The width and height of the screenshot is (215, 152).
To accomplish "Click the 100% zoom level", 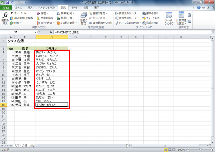I will 181,150.
